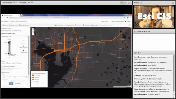Open the На главную dropdown
Image resolution: width=176 pixels, height=99 pixels.
[5, 21]
